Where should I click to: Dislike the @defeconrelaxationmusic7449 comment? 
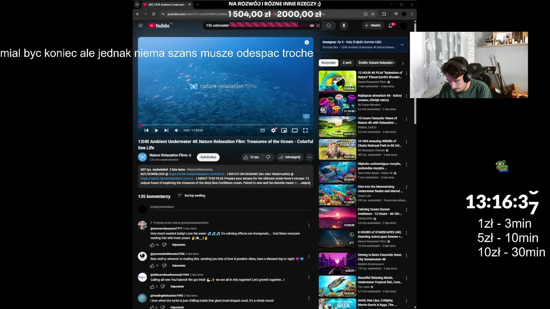coord(162,287)
